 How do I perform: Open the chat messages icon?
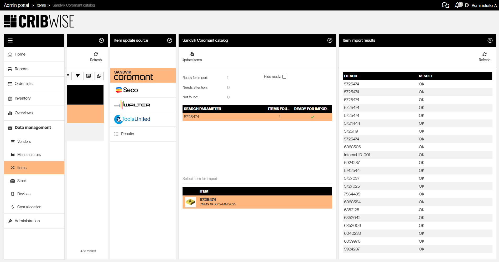tap(445, 5)
